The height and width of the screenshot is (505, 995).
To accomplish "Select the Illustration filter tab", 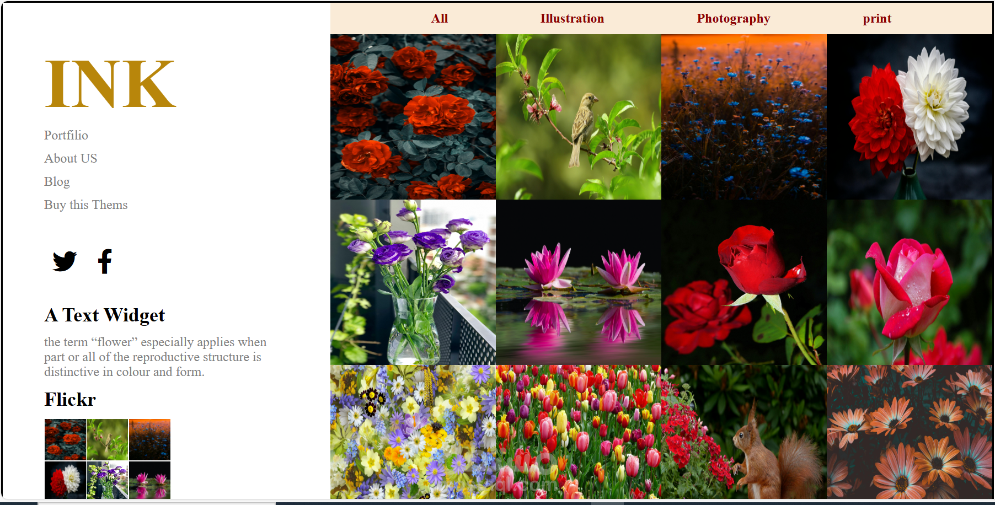I will (572, 19).
